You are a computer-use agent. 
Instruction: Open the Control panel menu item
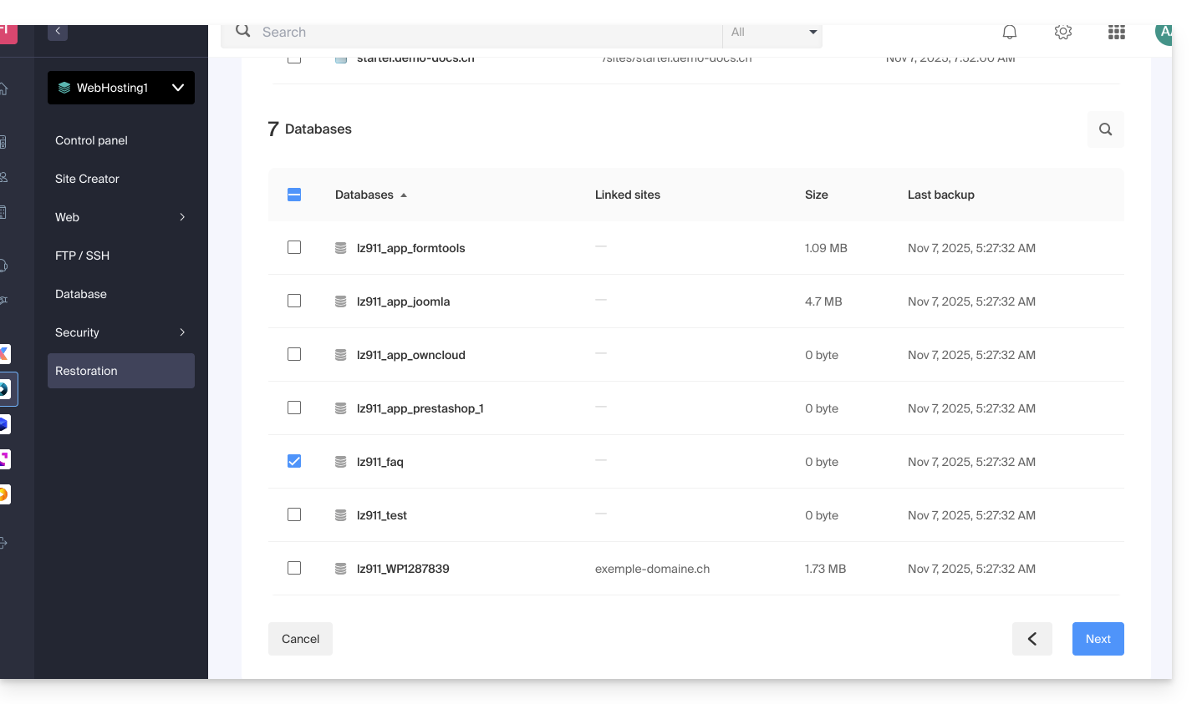pos(91,140)
